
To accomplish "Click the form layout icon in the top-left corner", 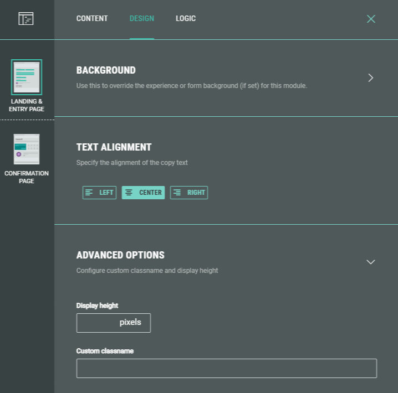I will pos(26,19).
